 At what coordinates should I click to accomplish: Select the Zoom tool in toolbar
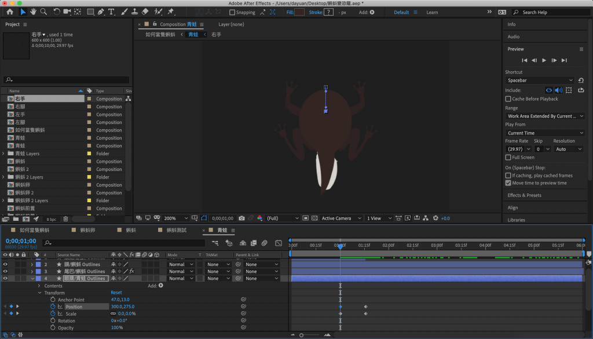click(44, 12)
